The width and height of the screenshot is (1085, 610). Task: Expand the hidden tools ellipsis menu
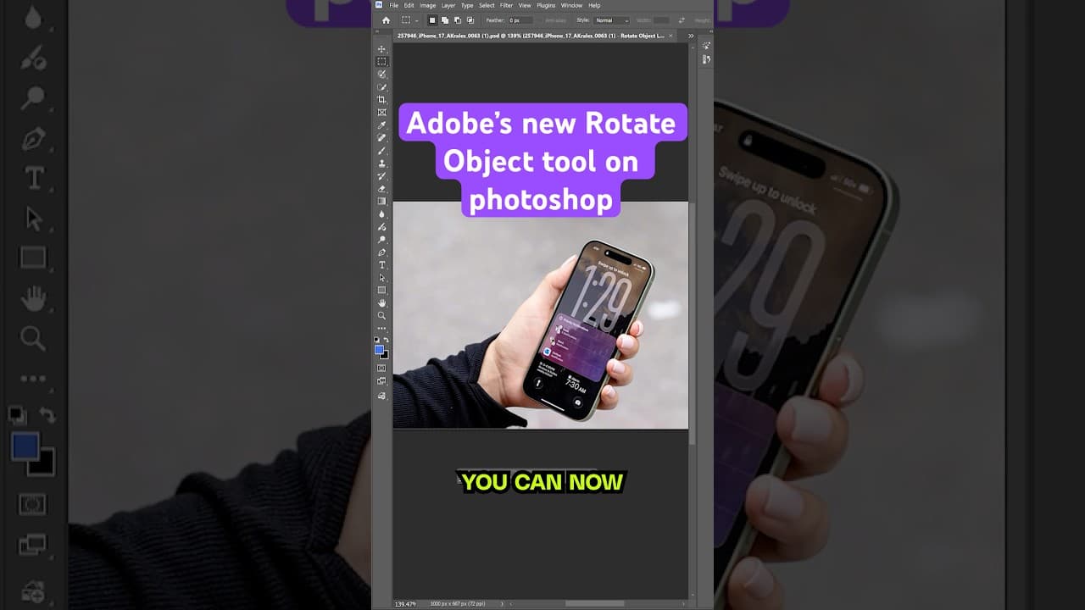tap(381, 328)
